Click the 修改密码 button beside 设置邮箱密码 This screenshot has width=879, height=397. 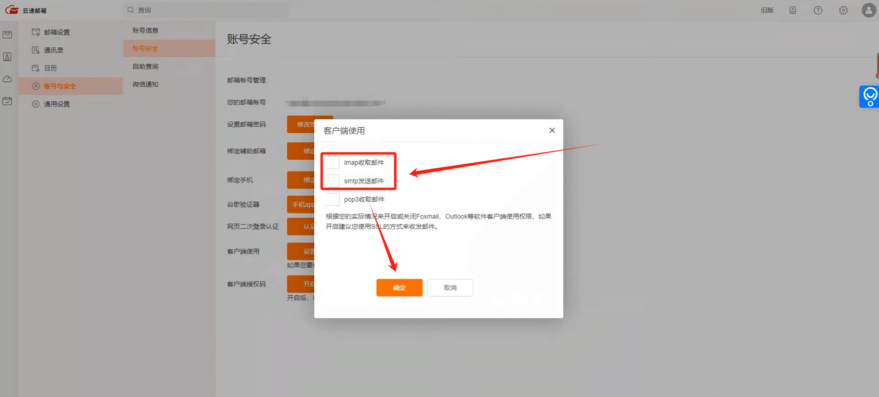(301, 124)
